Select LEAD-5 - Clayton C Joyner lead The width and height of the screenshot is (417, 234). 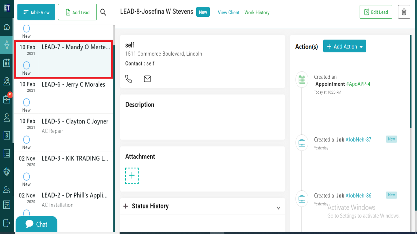(63, 133)
